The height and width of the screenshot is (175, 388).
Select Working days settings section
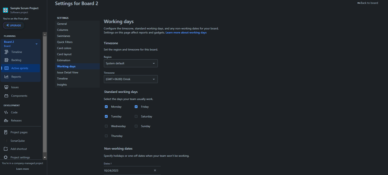pos(77,66)
